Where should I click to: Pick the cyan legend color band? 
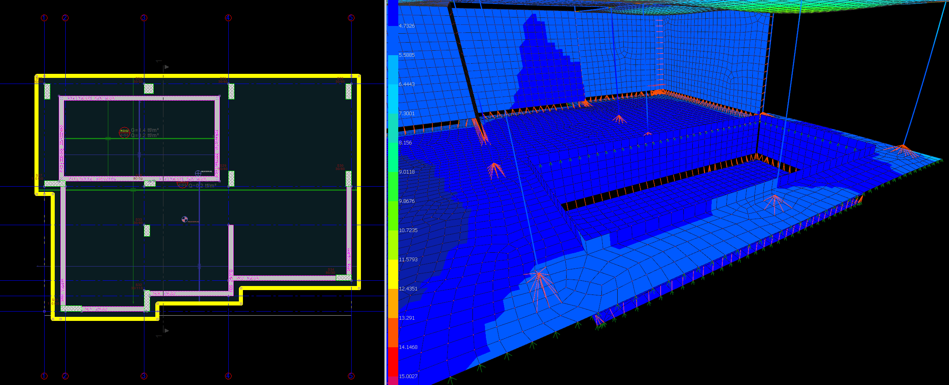click(393, 99)
